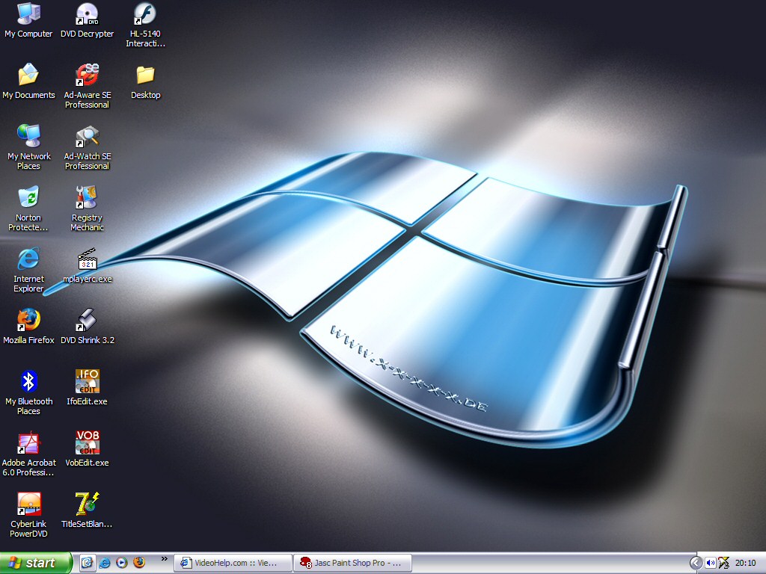Image resolution: width=766 pixels, height=574 pixels.
Task: Open the Start menu
Action: (36, 563)
